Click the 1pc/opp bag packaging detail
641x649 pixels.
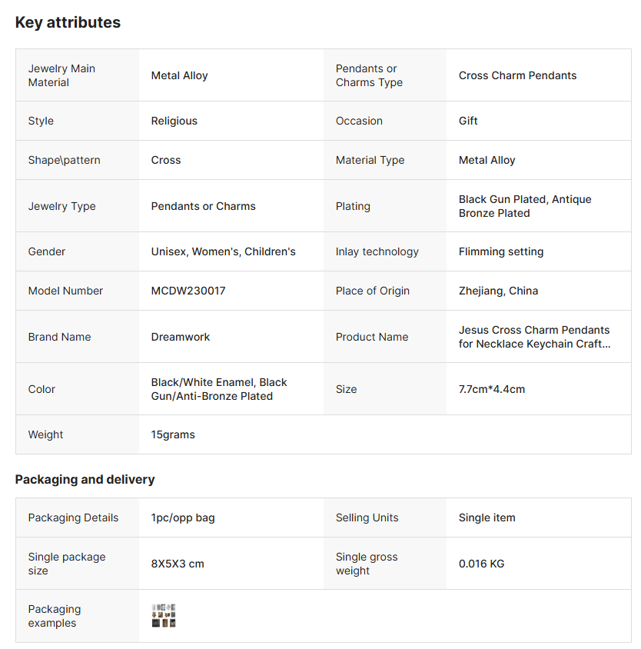pyautogui.click(x=183, y=518)
